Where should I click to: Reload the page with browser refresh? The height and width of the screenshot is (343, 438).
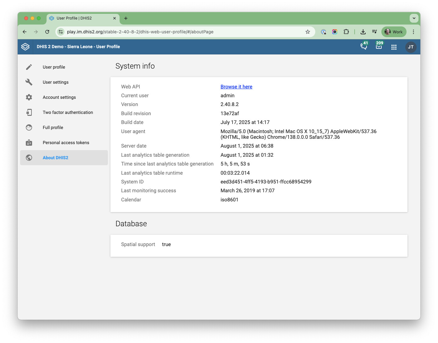[x=47, y=32]
